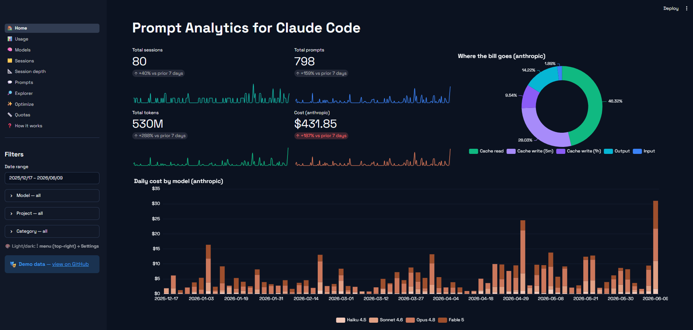693x330 pixels.
Task: Click the Home house icon in sidebar
Action: tap(10, 28)
